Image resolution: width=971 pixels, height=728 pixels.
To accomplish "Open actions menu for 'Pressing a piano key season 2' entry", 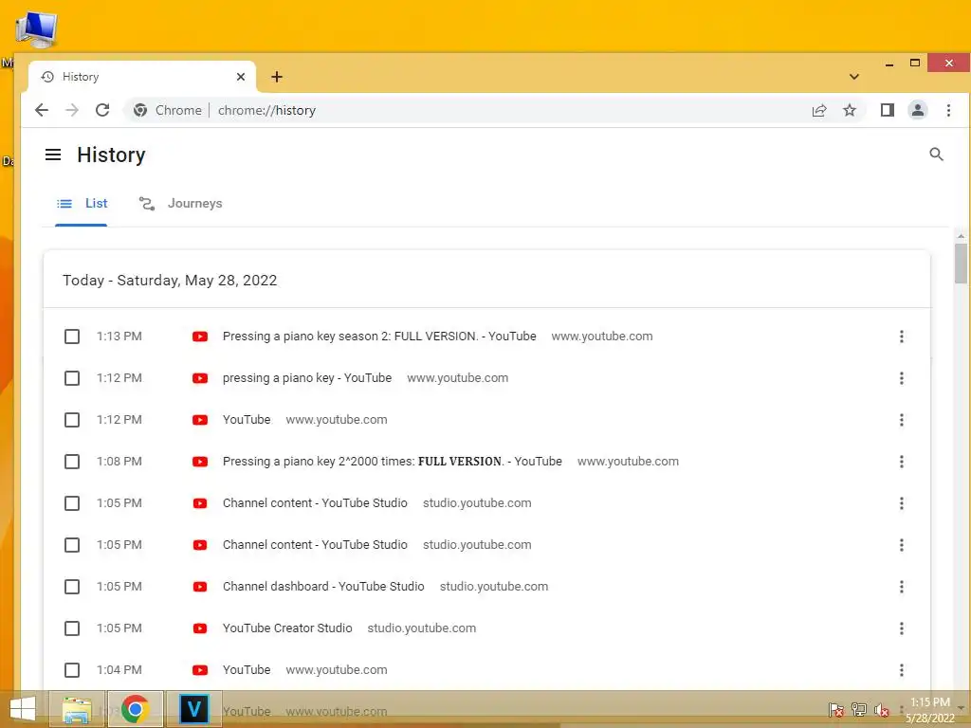I will point(901,337).
